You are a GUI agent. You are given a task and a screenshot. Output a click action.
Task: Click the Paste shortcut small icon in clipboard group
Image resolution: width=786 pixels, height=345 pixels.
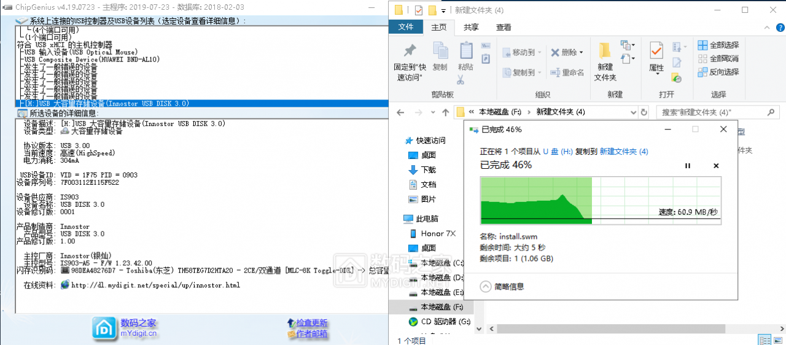(x=486, y=58)
